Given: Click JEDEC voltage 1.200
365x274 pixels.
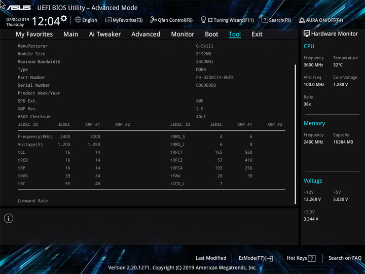Looking at the screenshot, I should tap(64, 145).
